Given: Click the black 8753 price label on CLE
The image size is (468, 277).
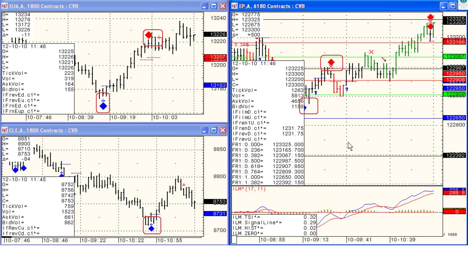Looking at the screenshot, I should click(x=215, y=201).
